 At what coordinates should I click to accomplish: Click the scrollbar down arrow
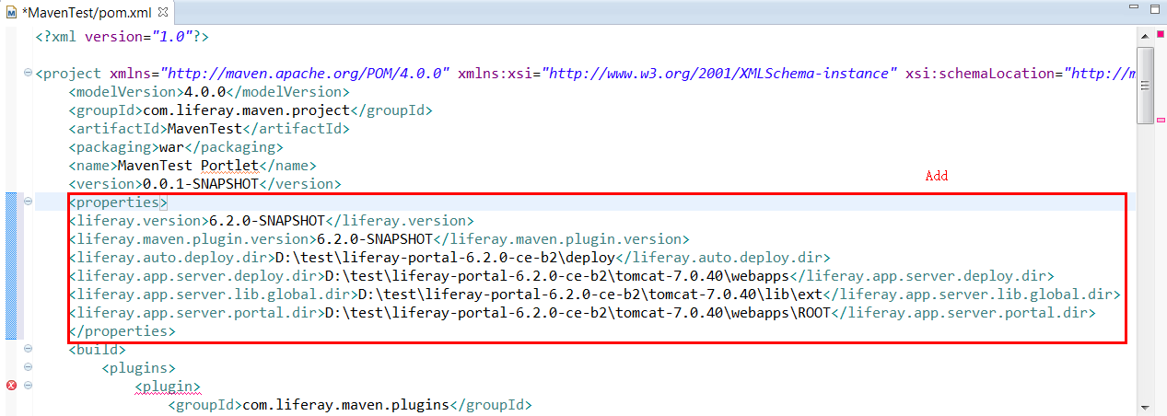(x=1145, y=406)
